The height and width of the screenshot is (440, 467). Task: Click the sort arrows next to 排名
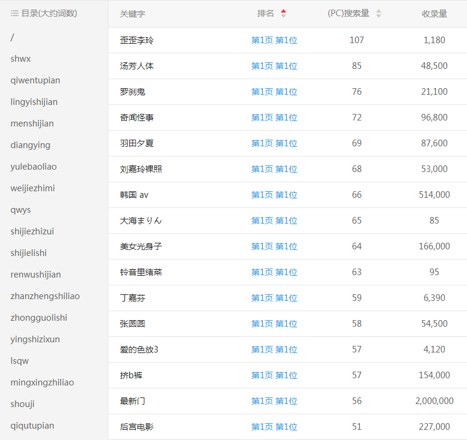283,13
